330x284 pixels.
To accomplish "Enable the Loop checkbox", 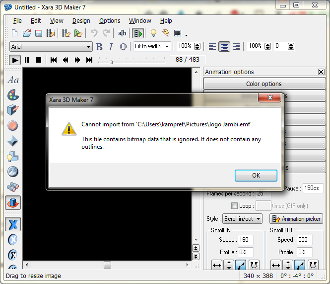I will pyautogui.click(x=234, y=206).
